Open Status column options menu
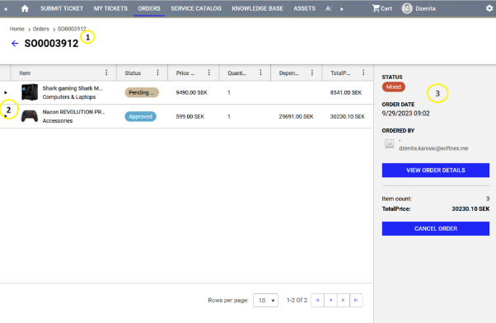The image size is (496, 323). pos(157,73)
